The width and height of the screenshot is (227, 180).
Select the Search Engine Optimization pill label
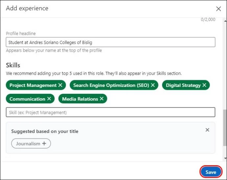[111, 85]
